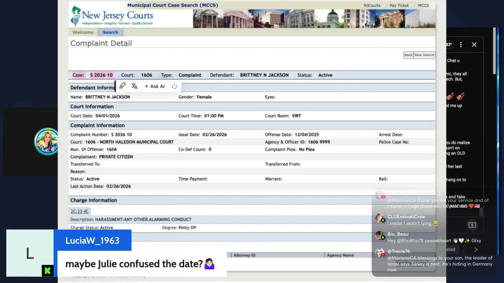Click the case number S 2026 10 highlighted

pos(101,75)
